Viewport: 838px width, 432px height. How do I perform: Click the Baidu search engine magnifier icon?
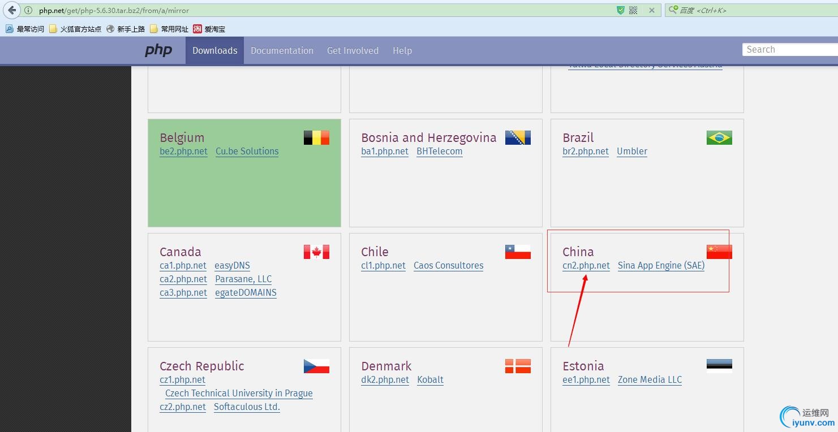click(x=673, y=10)
